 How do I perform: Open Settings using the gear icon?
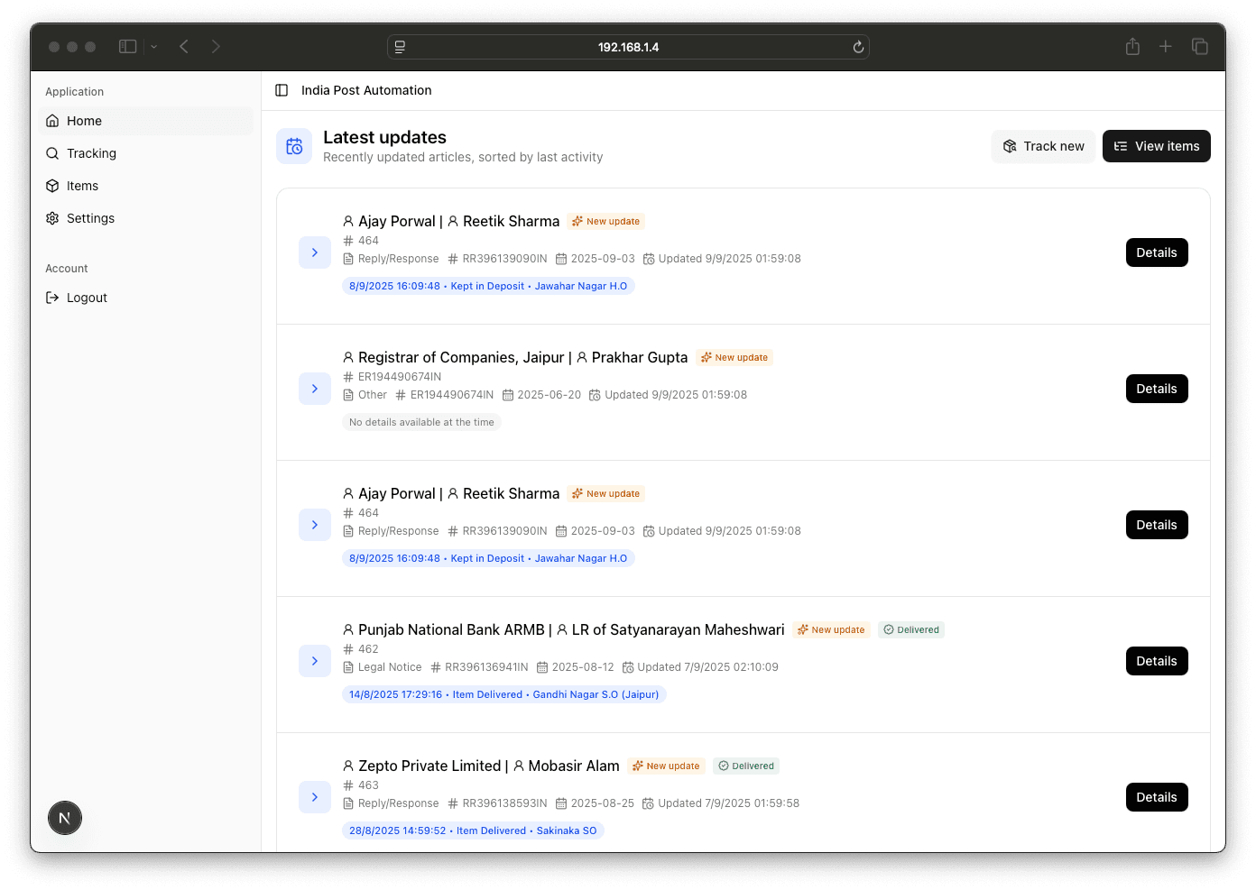point(52,218)
